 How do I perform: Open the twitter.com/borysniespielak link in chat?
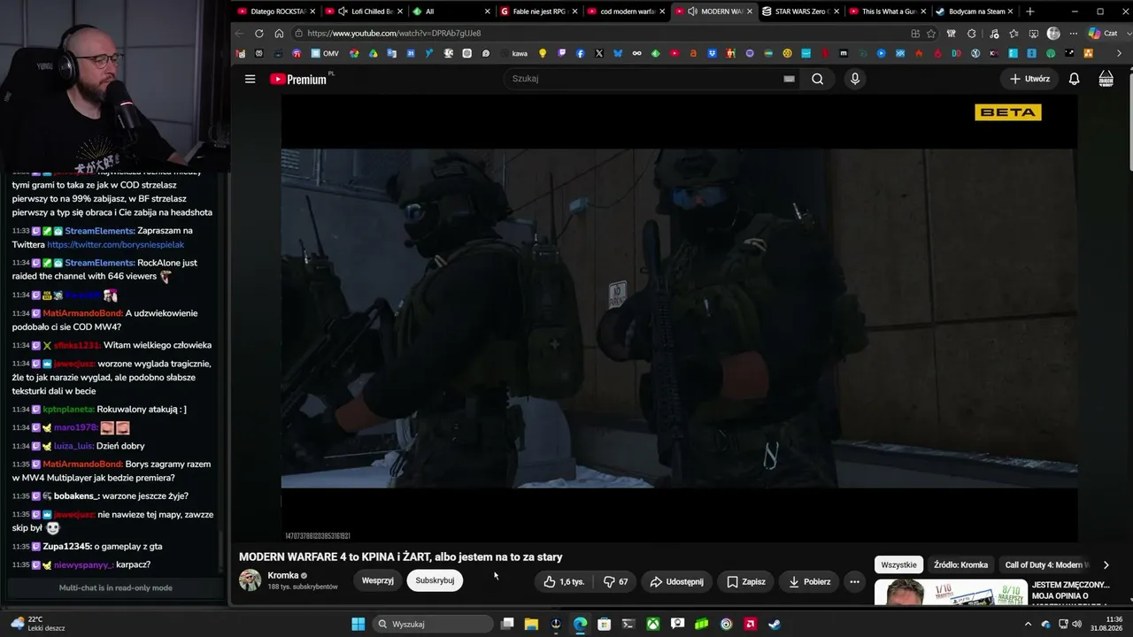(x=115, y=244)
